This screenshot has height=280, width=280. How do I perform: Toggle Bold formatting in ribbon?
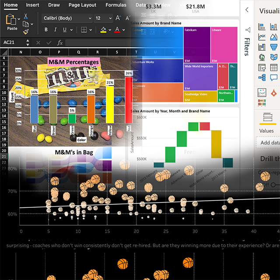pyautogui.click(x=45, y=30)
